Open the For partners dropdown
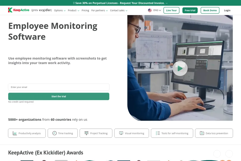 99,10
